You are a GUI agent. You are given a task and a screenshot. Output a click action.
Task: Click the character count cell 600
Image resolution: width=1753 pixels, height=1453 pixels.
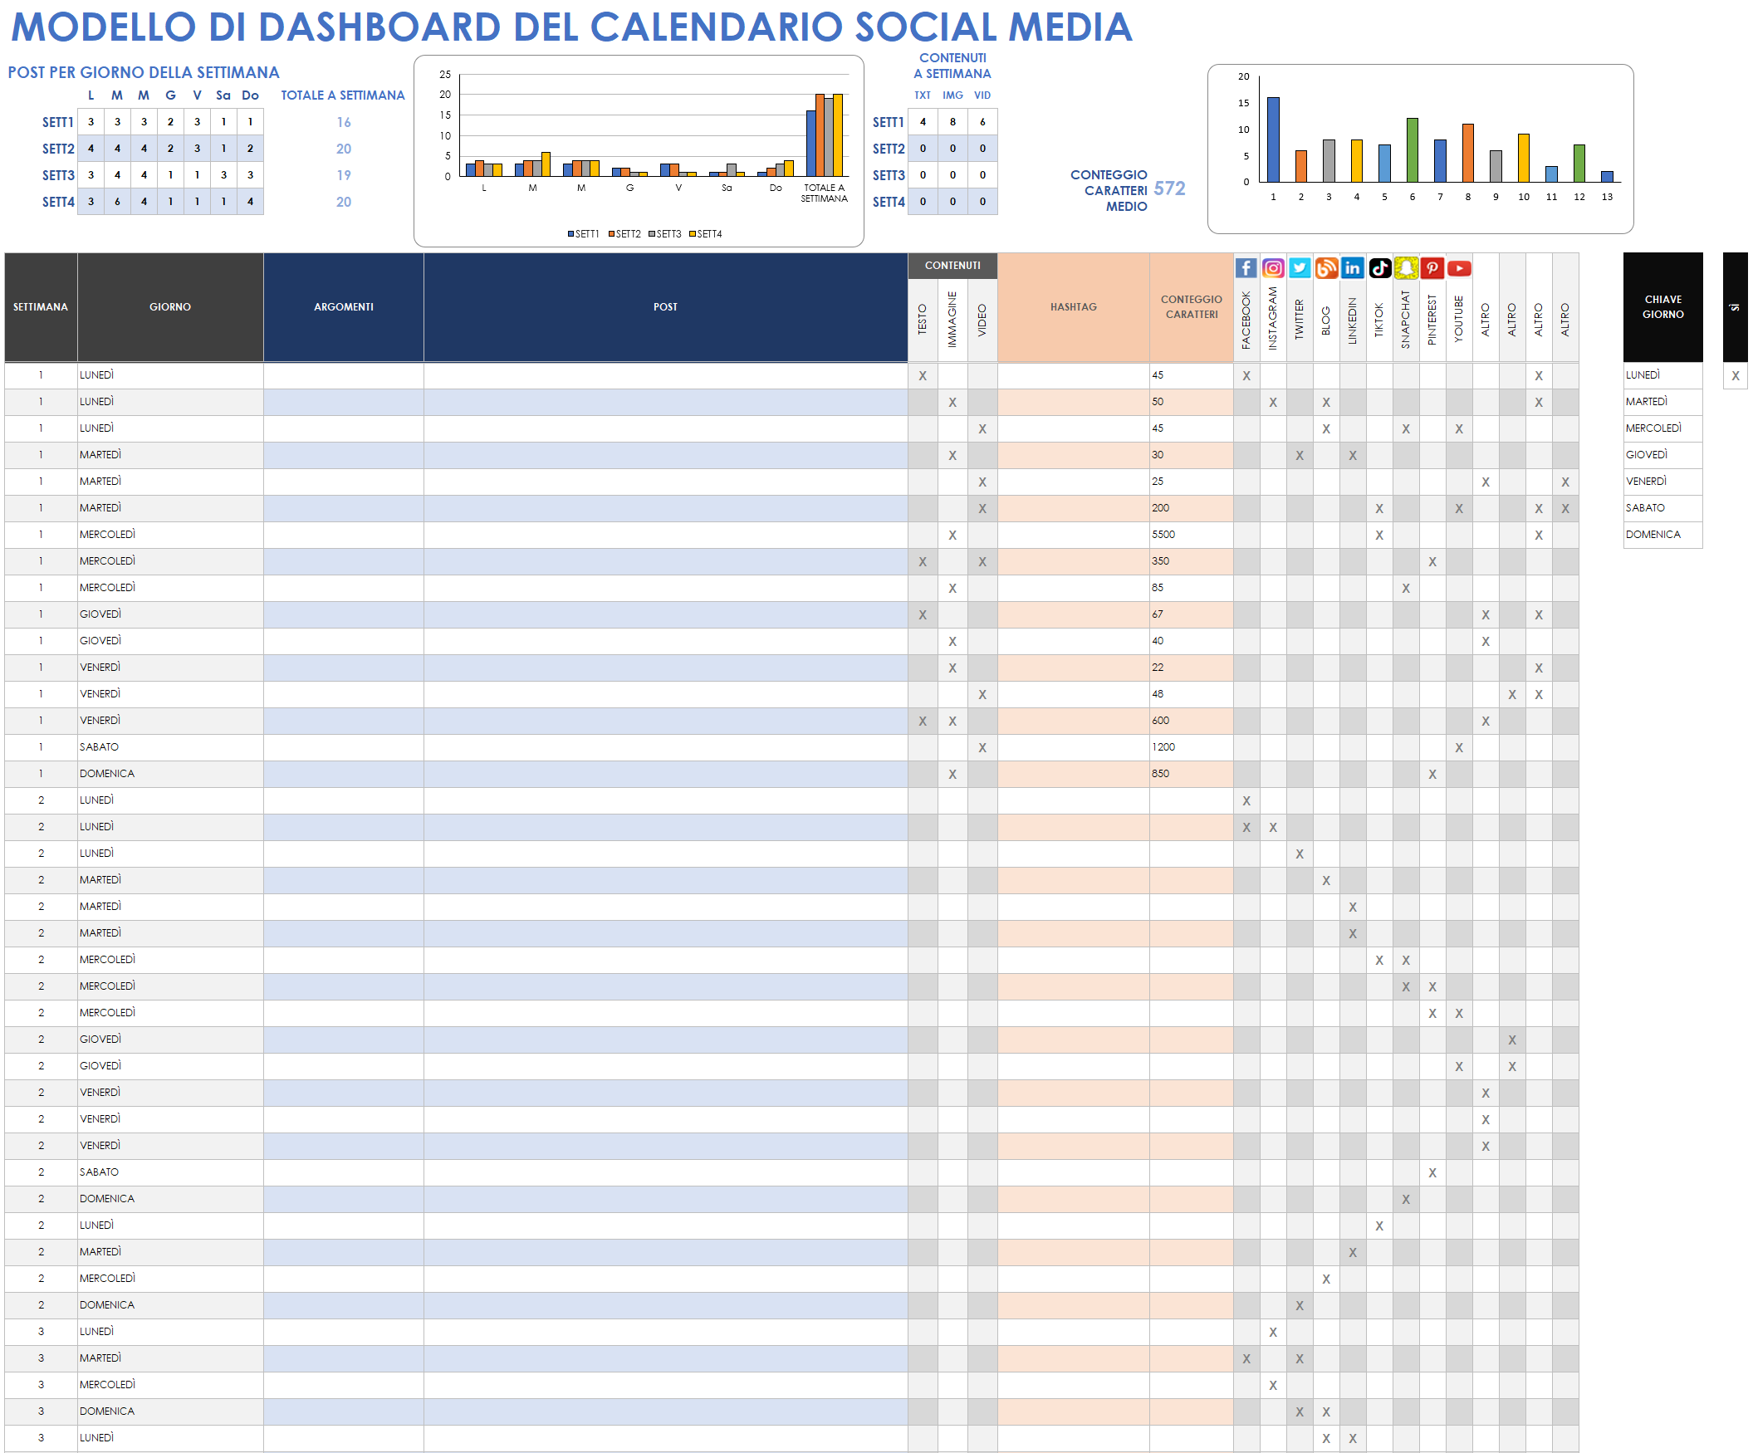point(1191,721)
